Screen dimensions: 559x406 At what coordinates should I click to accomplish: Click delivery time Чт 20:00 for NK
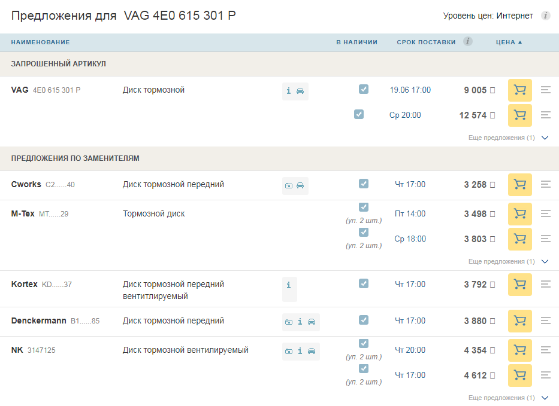tap(410, 350)
